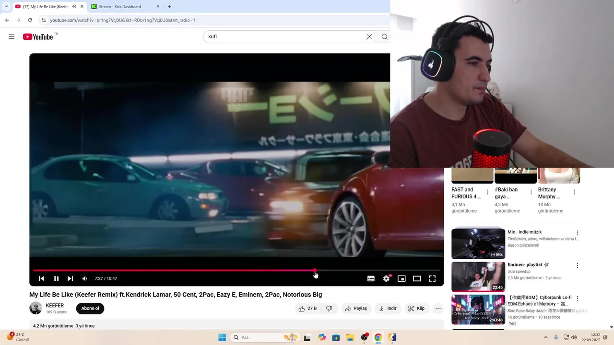Skip to previous video in player
Viewport: 614px width, 345px height.
coord(42,278)
